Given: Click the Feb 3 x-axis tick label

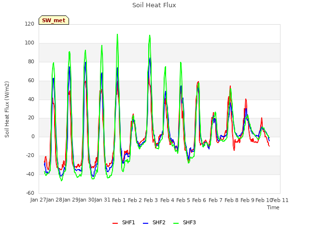Looking at the screenshot, I should [151, 200].
